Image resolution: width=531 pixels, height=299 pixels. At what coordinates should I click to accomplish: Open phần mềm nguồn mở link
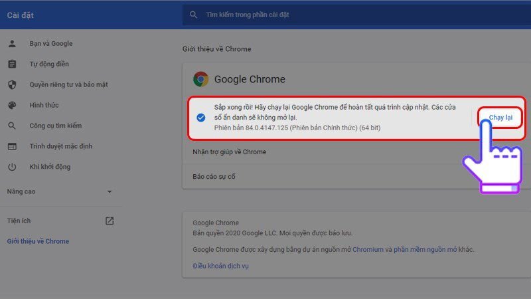425,250
